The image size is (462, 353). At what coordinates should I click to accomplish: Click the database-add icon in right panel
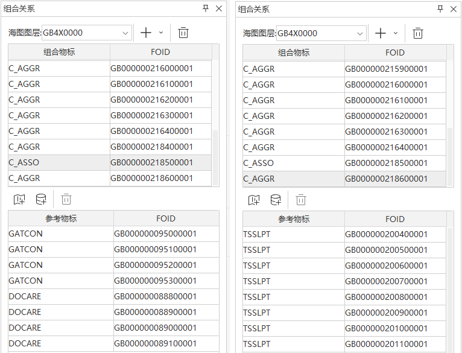(276, 200)
